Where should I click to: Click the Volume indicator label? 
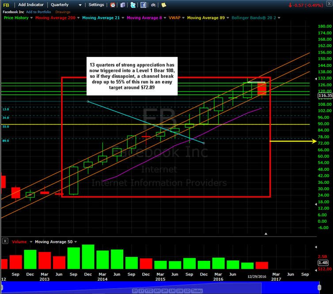point(19,242)
